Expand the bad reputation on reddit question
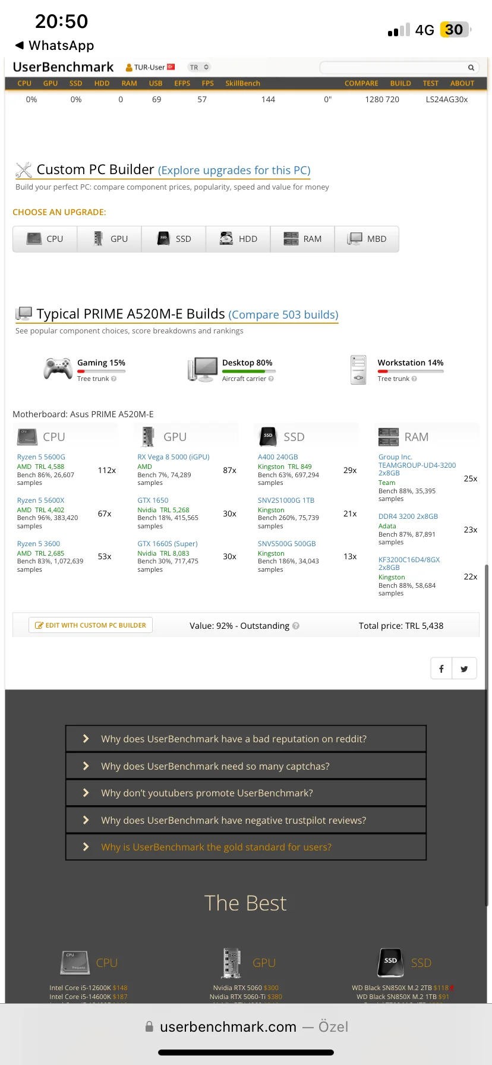The image size is (492, 1065). [x=246, y=739]
